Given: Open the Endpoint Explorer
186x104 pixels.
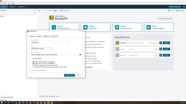Looking at the screenshot, I should pos(175,7).
